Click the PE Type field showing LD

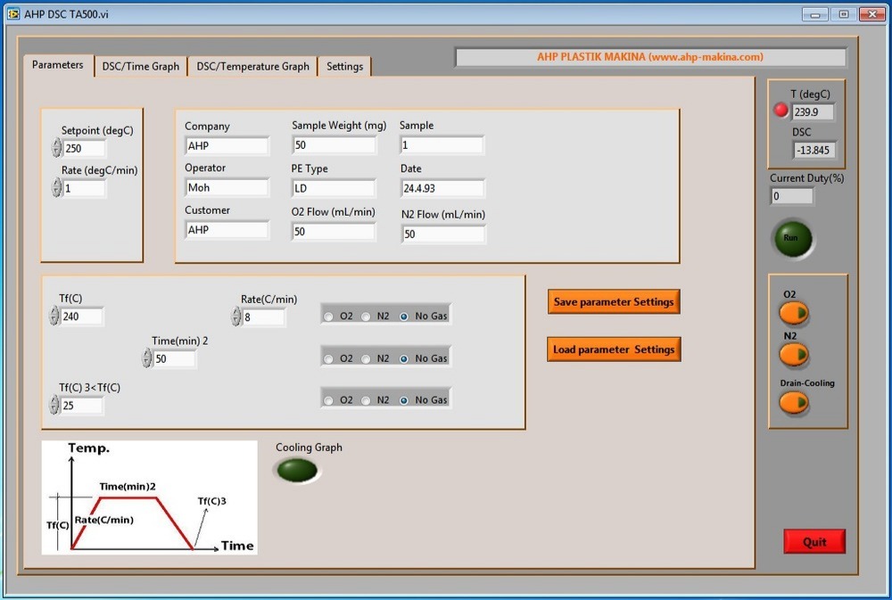[x=334, y=188]
